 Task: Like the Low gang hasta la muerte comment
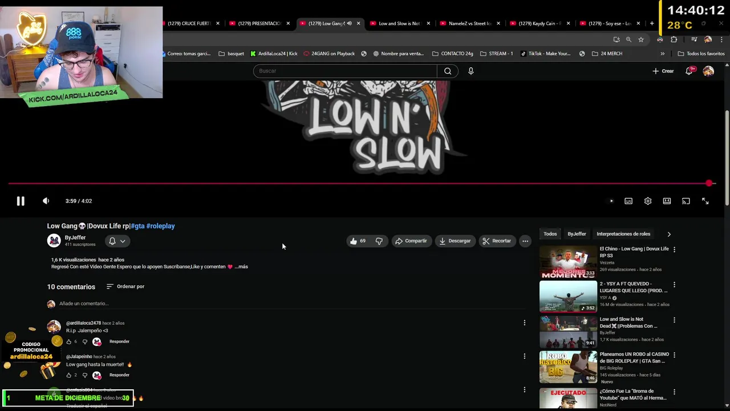pos(68,375)
